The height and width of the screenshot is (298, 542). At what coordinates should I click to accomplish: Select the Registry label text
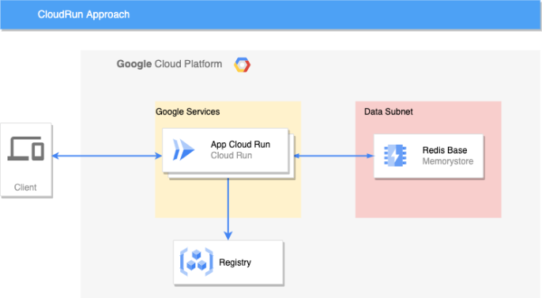(235, 262)
